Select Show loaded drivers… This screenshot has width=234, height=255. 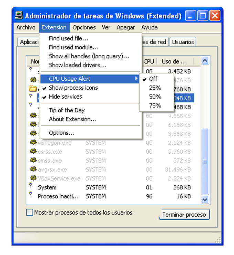[x=90, y=65]
